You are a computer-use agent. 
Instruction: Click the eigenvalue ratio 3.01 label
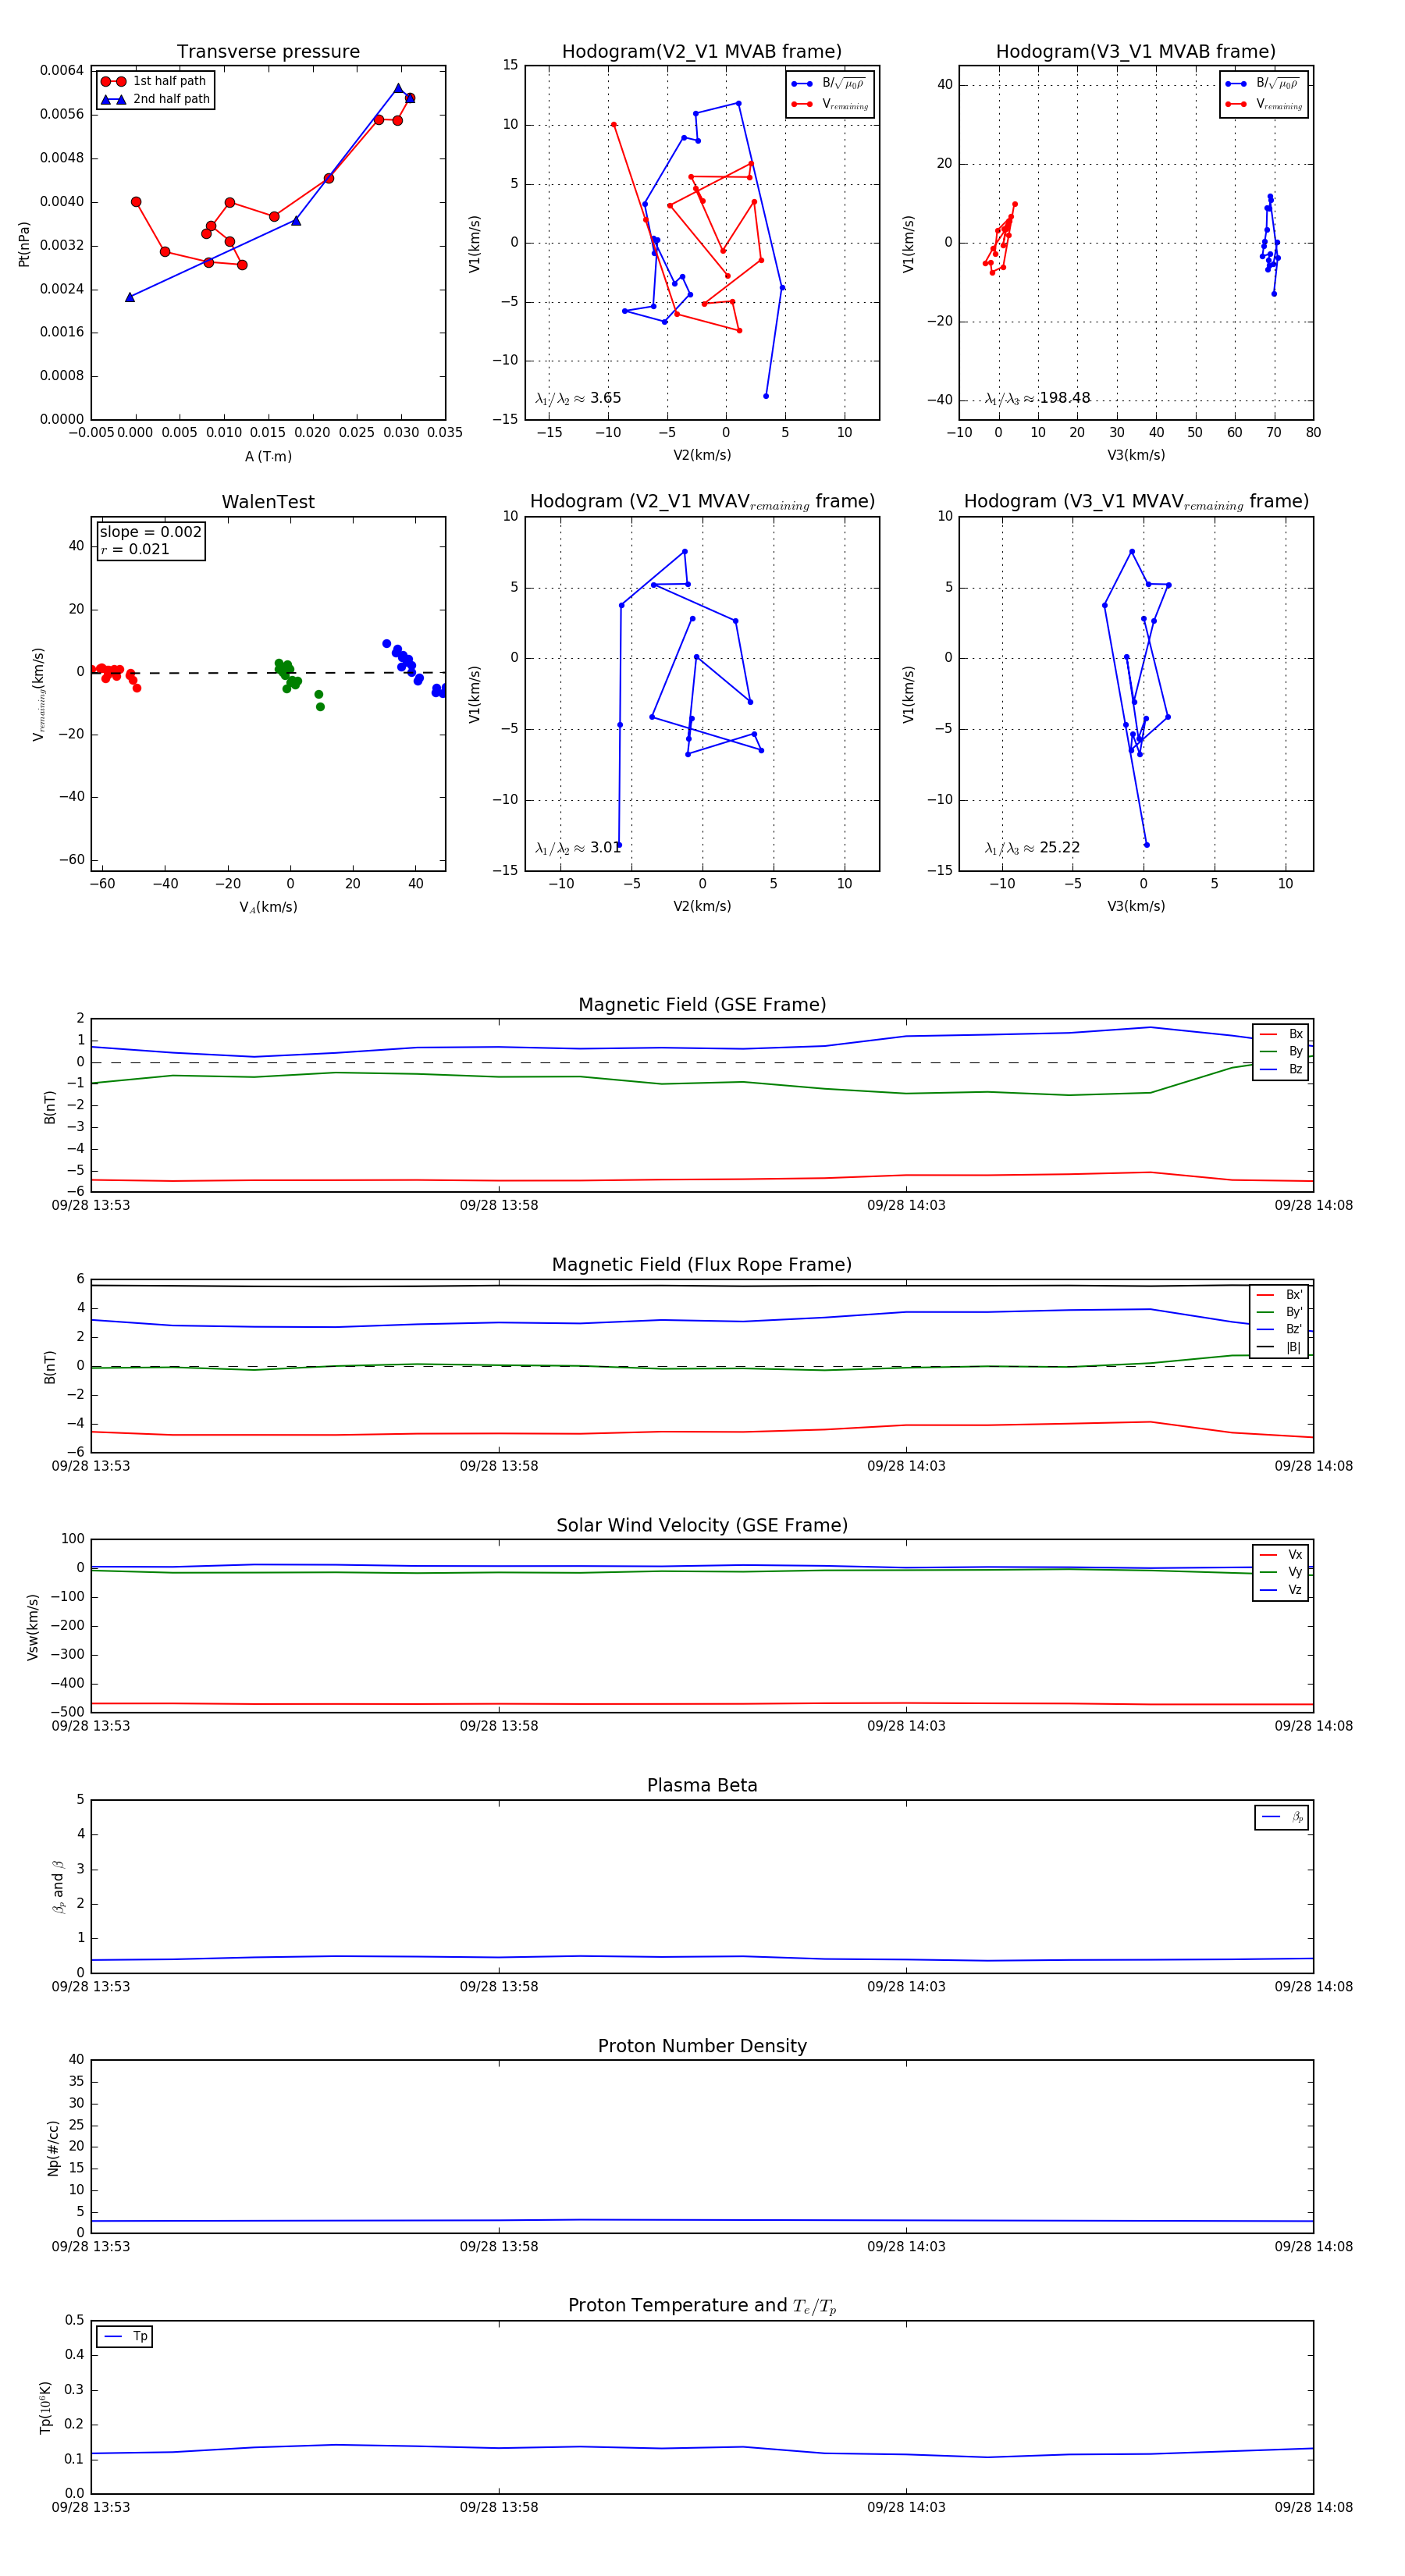click(x=578, y=848)
